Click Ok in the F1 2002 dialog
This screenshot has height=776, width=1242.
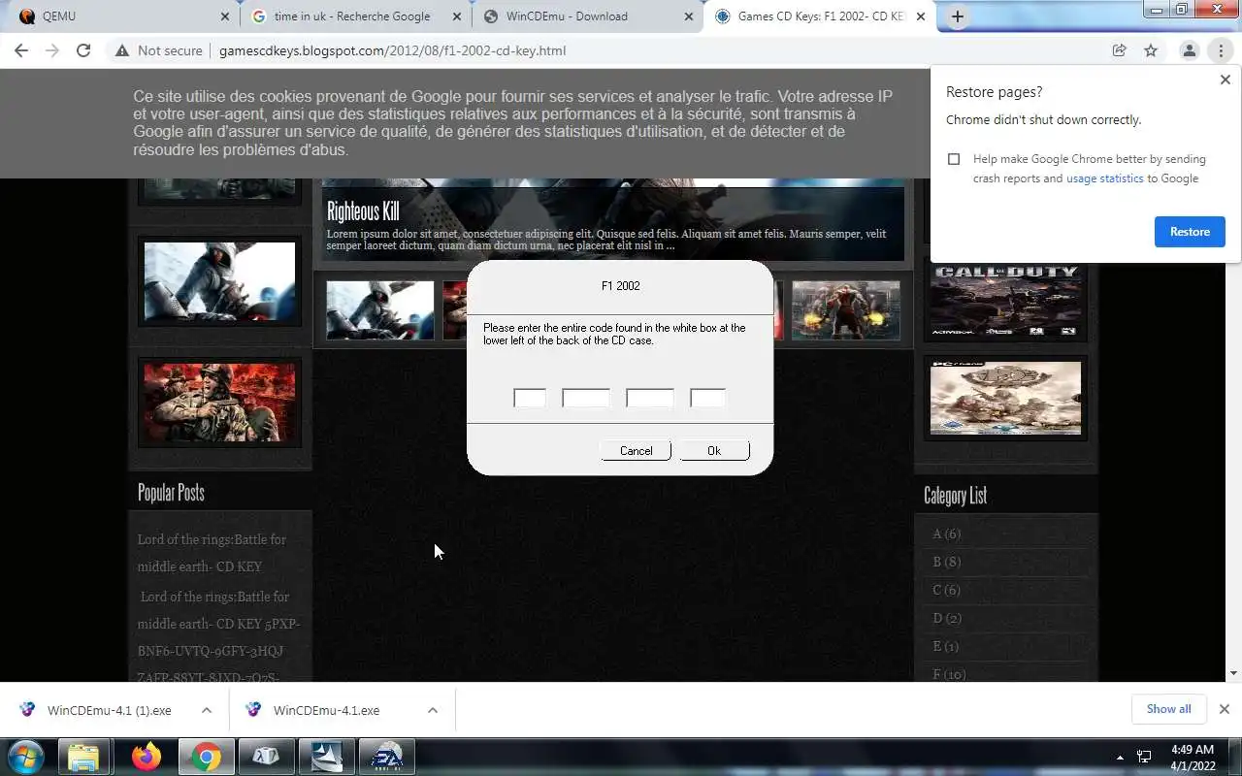714,450
